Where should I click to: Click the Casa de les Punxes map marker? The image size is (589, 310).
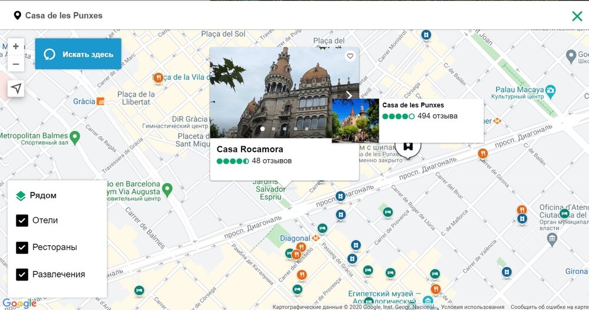click(x=408, y=146)
